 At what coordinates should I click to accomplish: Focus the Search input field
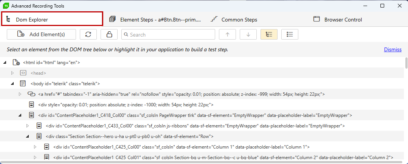(x=168, y=34)
